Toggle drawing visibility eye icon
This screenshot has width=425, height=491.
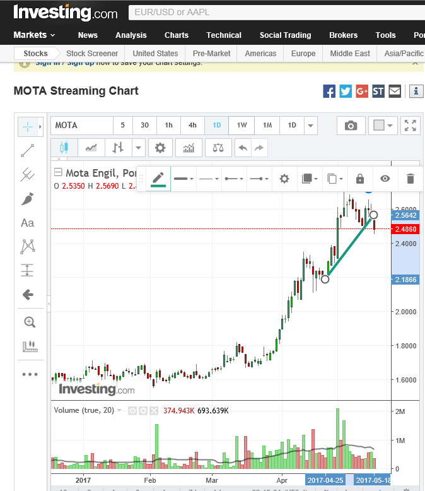tap(385, 179)
